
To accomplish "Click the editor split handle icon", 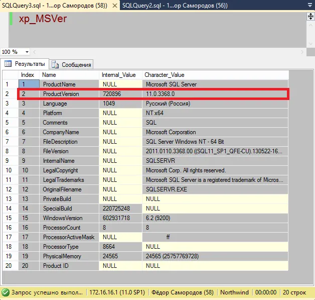I will tap(310, 17).
